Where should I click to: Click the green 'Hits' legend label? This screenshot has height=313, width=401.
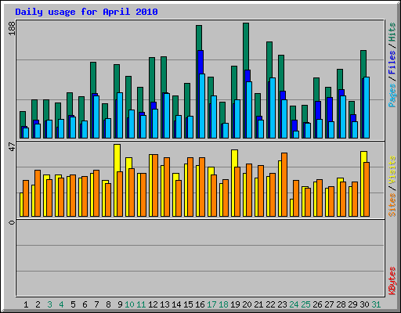point(392,32)
